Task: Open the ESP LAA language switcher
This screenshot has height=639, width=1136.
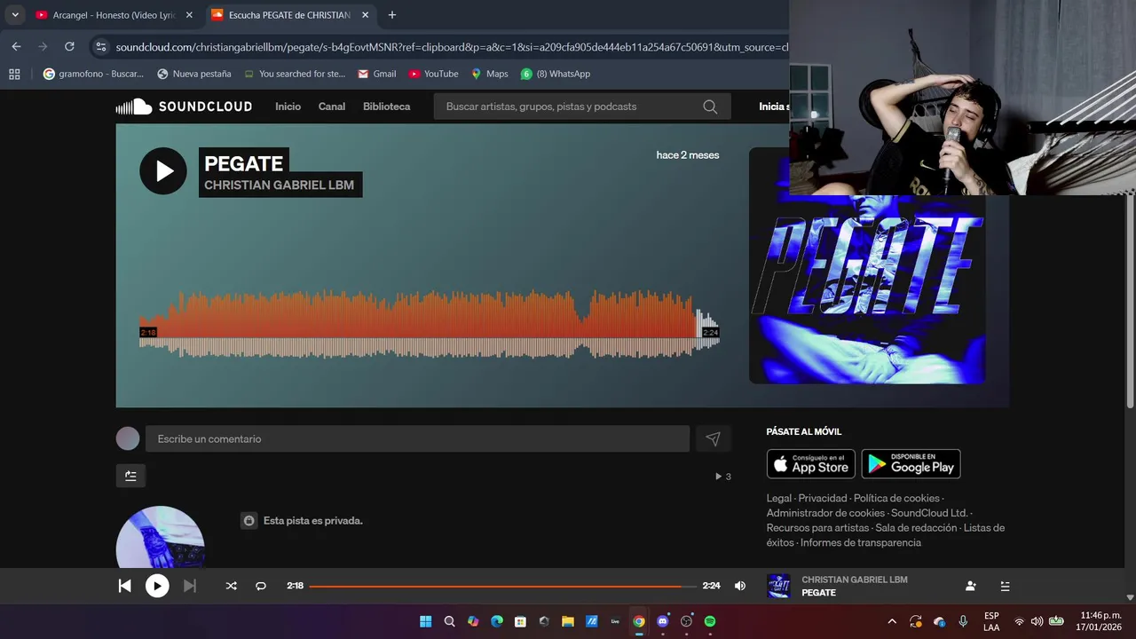Action: tap(991, 621)
